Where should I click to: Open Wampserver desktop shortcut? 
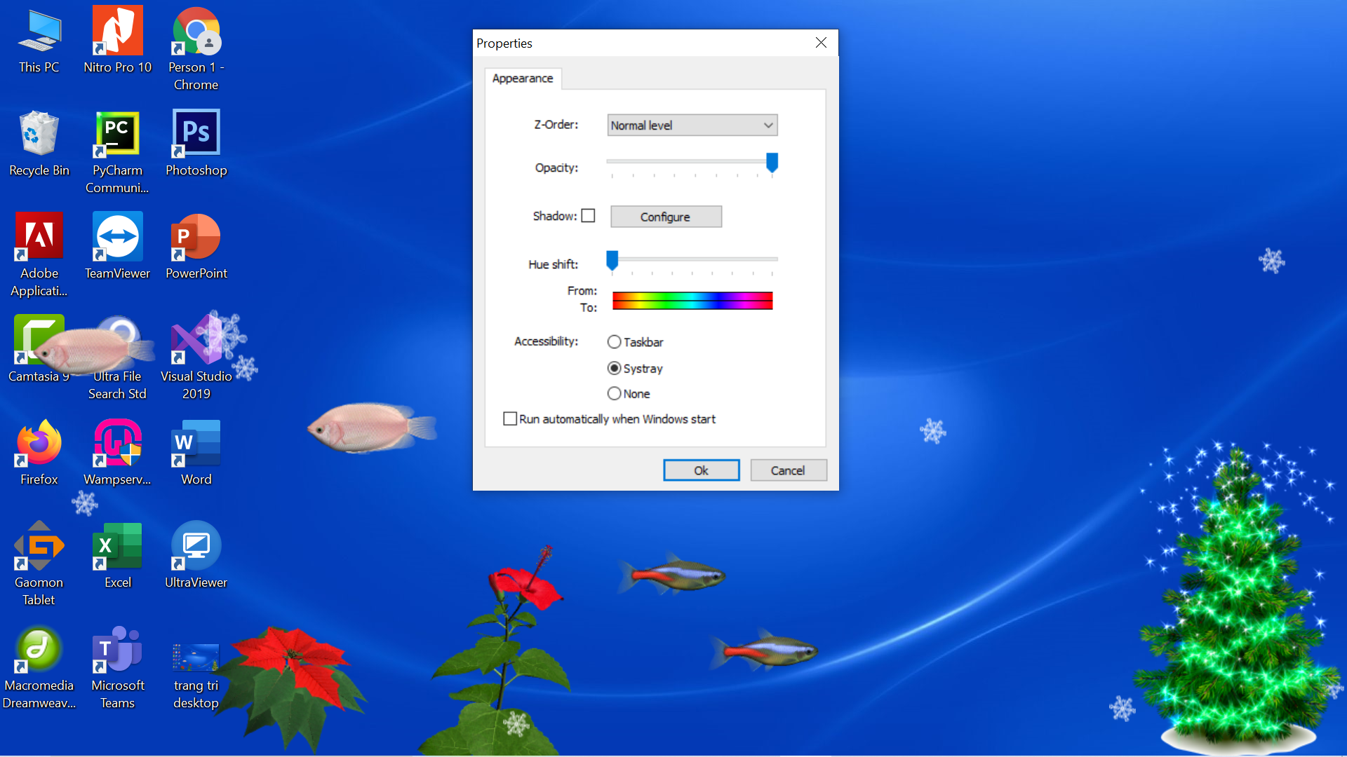pyautogui.click(x=117, y=453)
